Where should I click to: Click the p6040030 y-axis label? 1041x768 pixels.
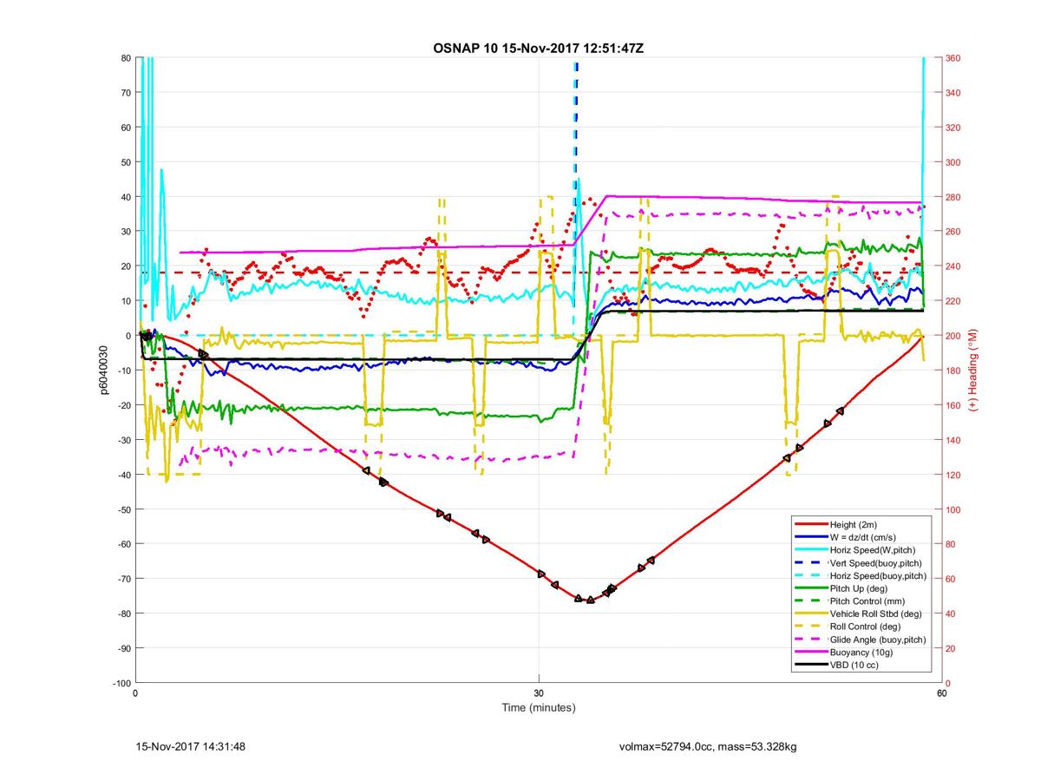click(x=102, y=371)
